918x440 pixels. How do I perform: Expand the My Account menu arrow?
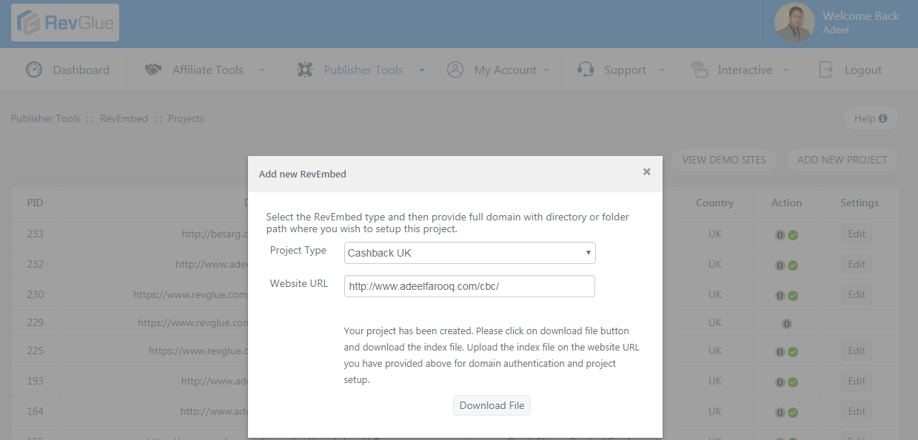coord(546,70)
